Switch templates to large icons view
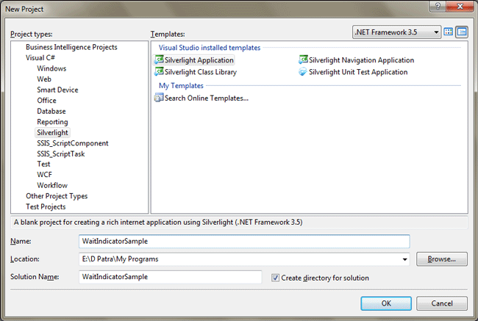478x321 pixels. [x=448, y=32]
